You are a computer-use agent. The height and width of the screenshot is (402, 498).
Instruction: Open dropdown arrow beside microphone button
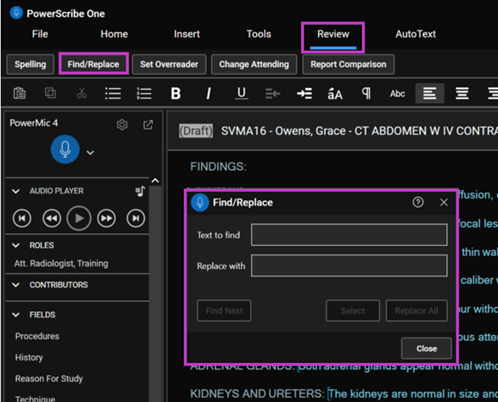click(x=90, y=153)
